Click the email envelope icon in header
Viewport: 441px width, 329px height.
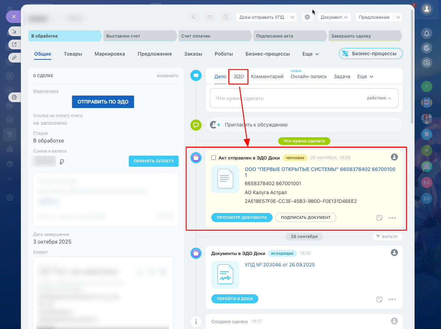pyautogui.click(x=210, y=17)
